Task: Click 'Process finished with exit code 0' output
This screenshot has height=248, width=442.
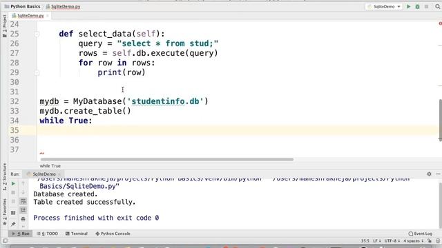Action: click(96, 218)
